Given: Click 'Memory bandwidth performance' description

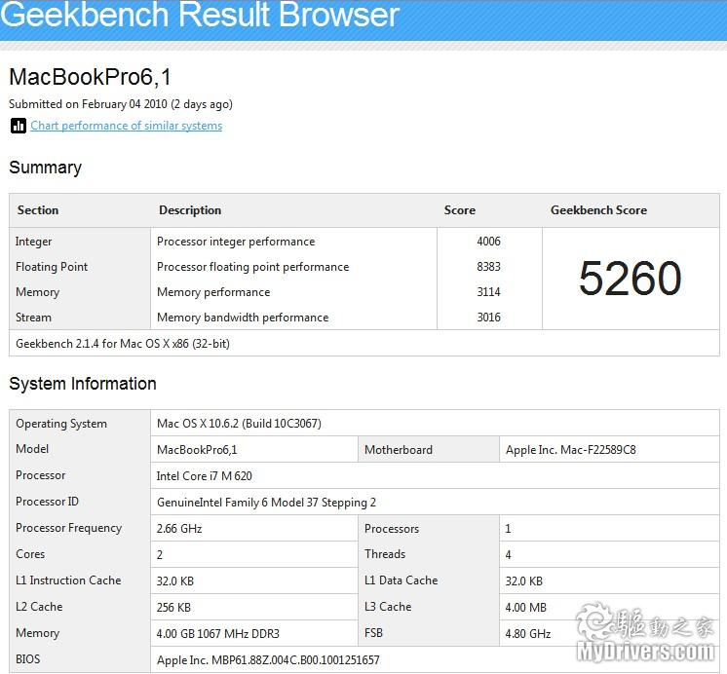Looking at the screenshot, I should (x=243, y=318).
